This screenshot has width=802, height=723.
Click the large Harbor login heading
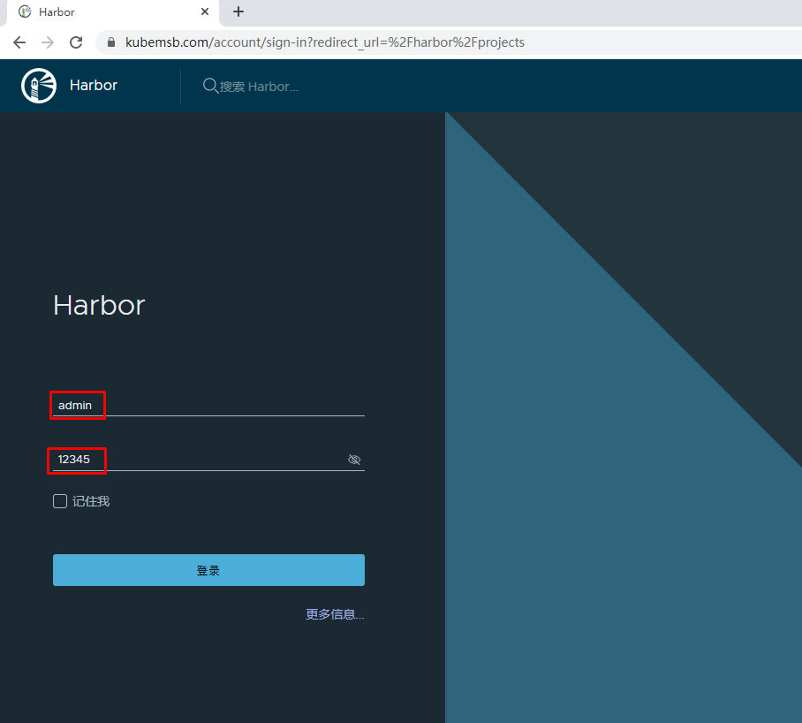point(99,305)
